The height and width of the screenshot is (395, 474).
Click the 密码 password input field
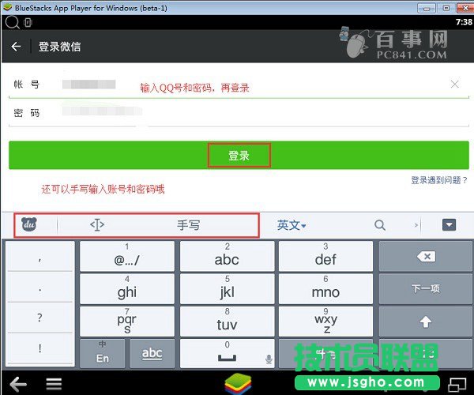click(x=237, y=113)
